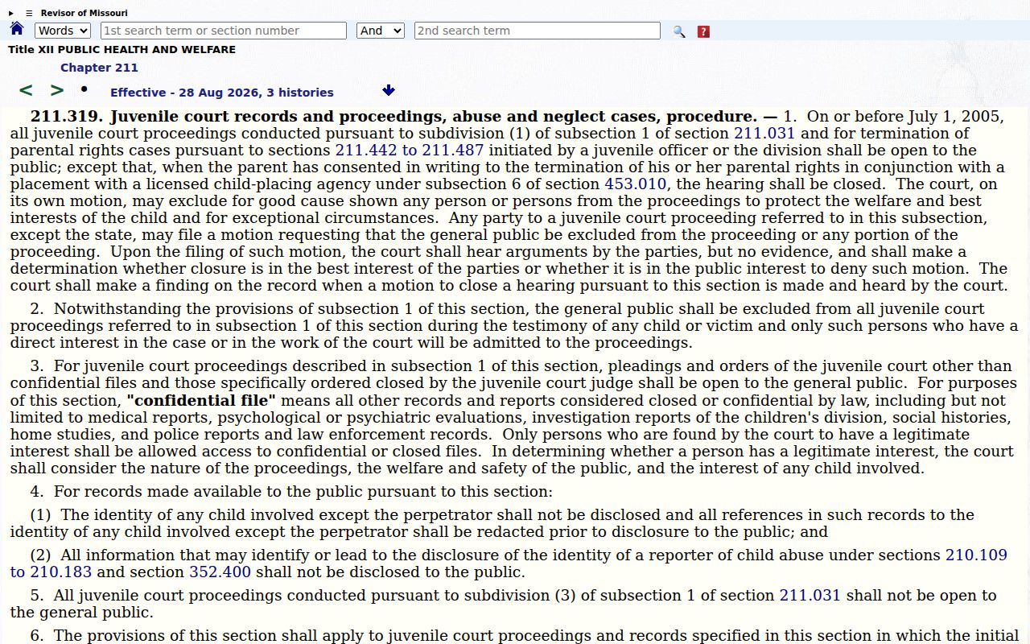Open the red question mark help icon

[x=703, y=31]
